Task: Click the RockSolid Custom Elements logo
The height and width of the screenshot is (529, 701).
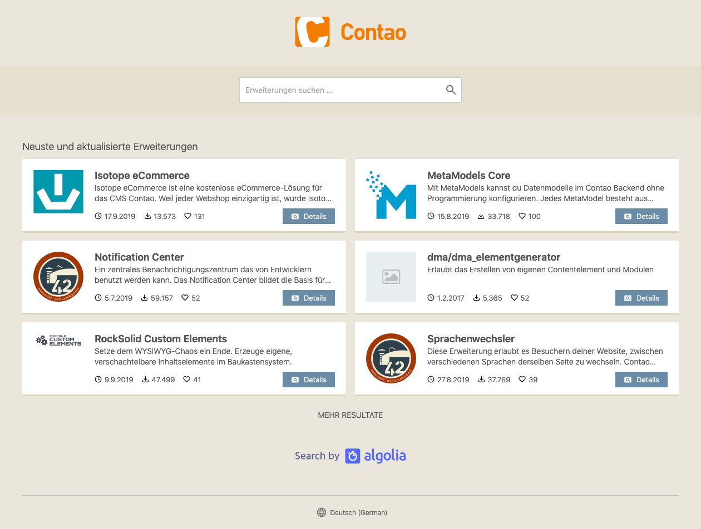Action: pos(58,340)
